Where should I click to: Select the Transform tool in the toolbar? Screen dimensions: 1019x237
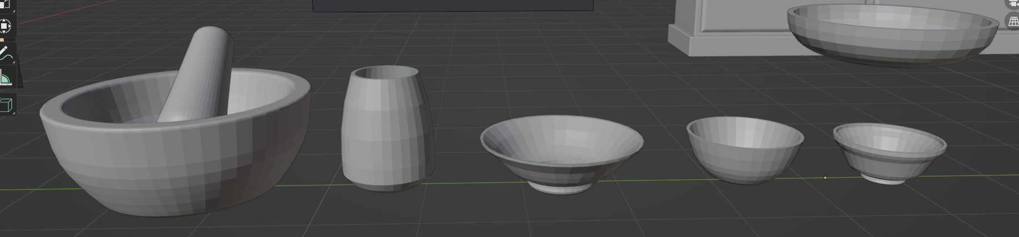(5, 25)
